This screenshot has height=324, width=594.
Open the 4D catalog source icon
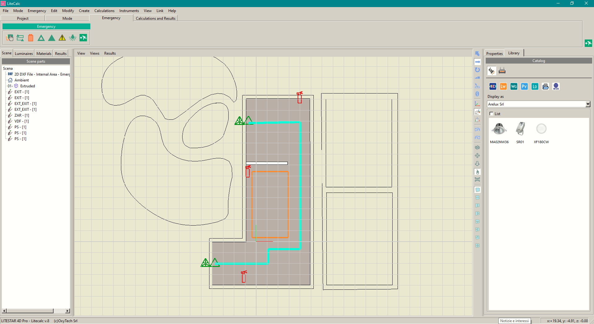pos(493,87)
